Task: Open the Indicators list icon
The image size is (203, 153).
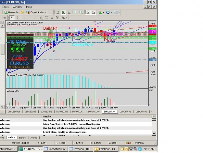Action: point(100,12)
